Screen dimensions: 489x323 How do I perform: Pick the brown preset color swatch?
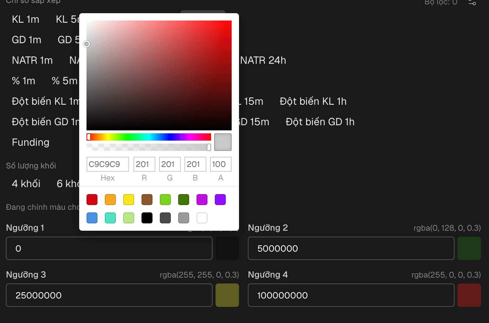click(147, 200)
